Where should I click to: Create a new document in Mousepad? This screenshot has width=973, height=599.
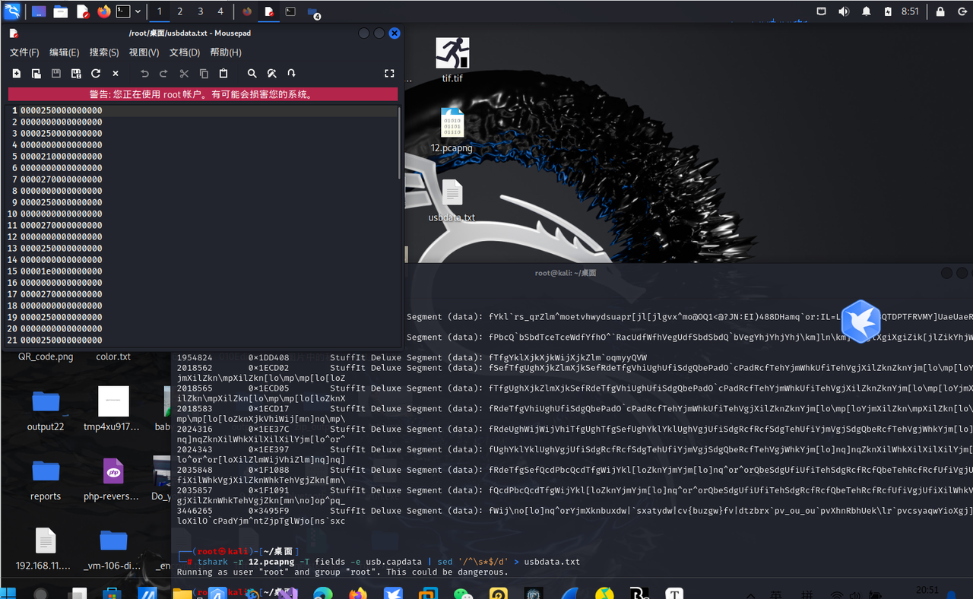(16, 73)
